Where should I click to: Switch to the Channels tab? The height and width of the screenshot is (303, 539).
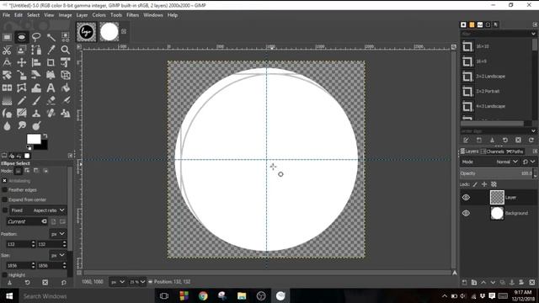493,151
